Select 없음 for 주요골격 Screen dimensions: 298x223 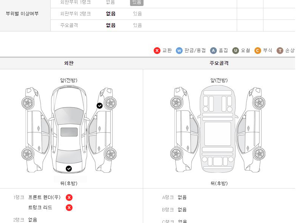tap(111, 25)
